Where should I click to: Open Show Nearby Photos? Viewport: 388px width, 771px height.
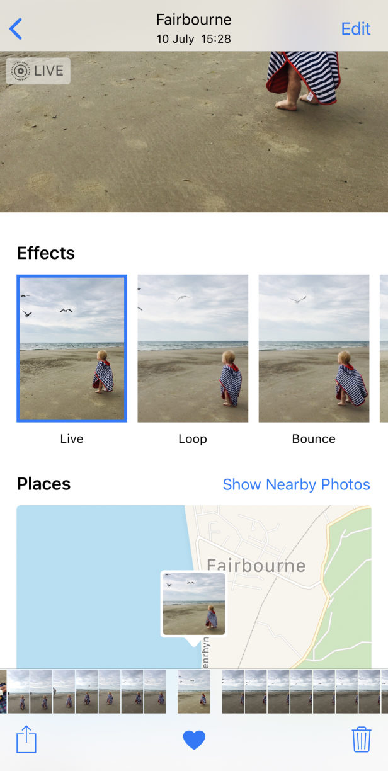click(297, 484)
